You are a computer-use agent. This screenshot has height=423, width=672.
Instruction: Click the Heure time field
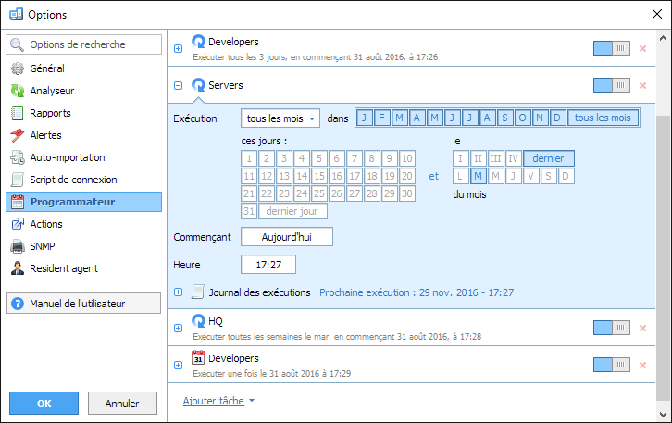(x=268, y=265)
